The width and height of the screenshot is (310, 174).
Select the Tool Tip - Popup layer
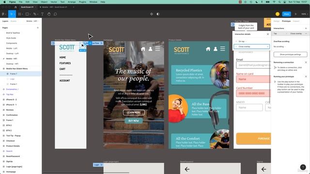click(x=13, y=136)
